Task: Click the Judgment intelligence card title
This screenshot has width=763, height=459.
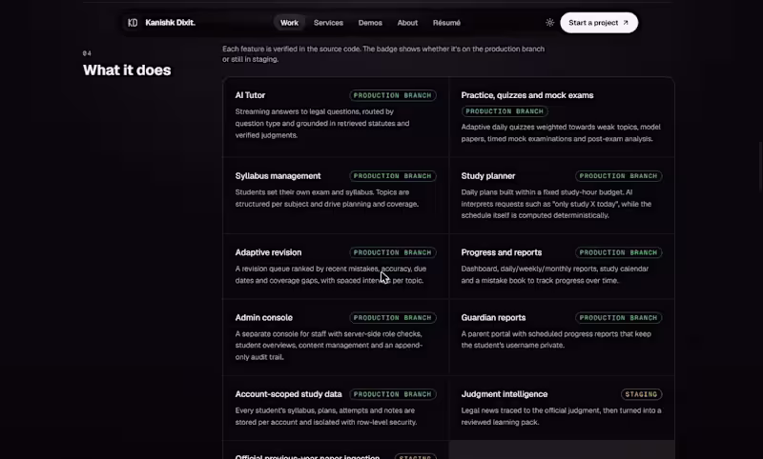Action: point(505,394)
